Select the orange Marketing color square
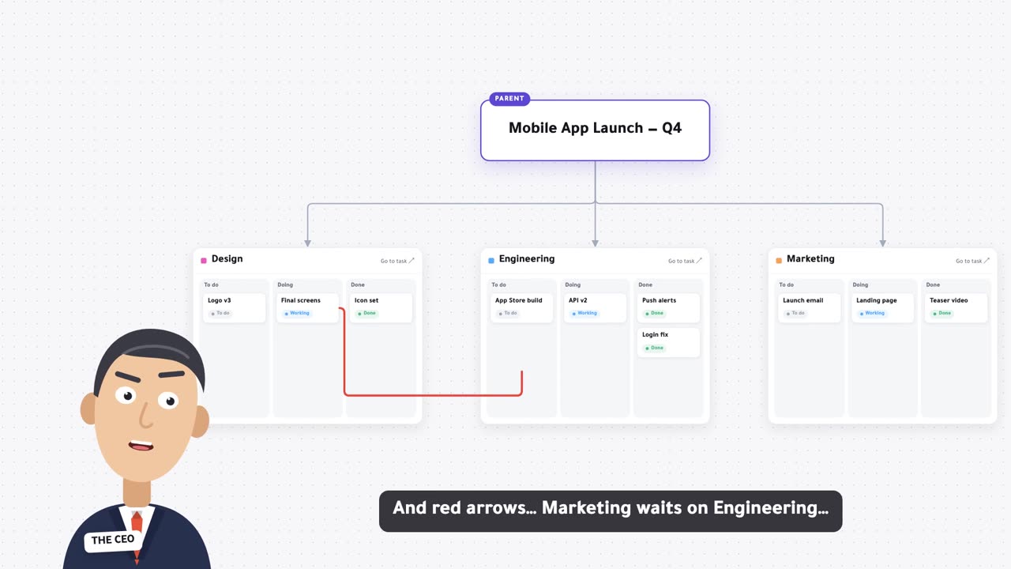Image resolution: width=1011 pixels, height=569 pixels. click(x=779, y=260)
